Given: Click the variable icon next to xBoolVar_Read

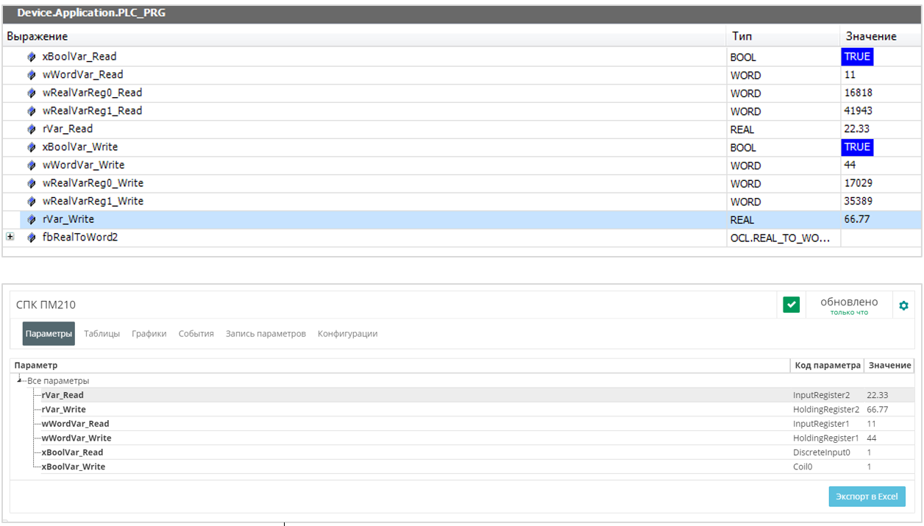Looking at the screenshot, I should (x=32, y=57).
